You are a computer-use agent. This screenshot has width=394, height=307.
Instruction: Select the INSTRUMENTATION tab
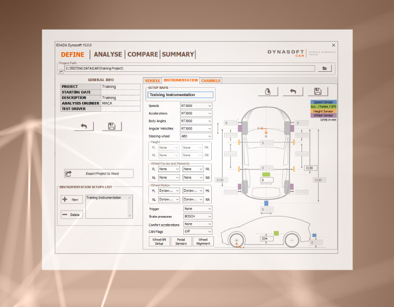pyautogui.click(x=181, y=80)
